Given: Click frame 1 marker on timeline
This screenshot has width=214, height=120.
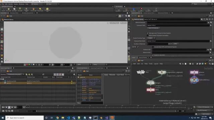Looking at the screenshot, I should coord(27,106).
